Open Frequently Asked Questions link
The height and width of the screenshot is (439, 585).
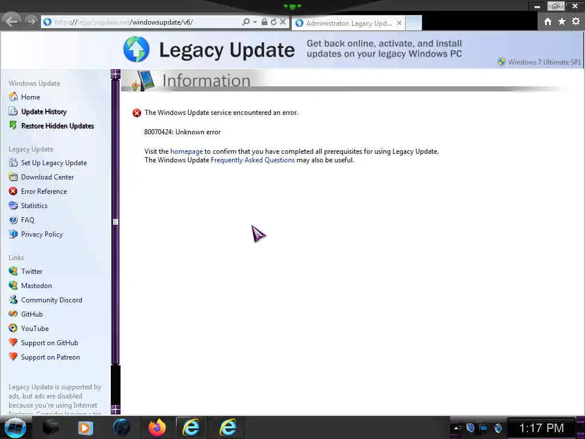tap(253, 160)
